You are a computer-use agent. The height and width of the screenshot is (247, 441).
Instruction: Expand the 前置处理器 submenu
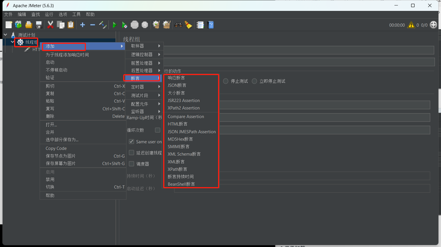(x=144, y=63)
